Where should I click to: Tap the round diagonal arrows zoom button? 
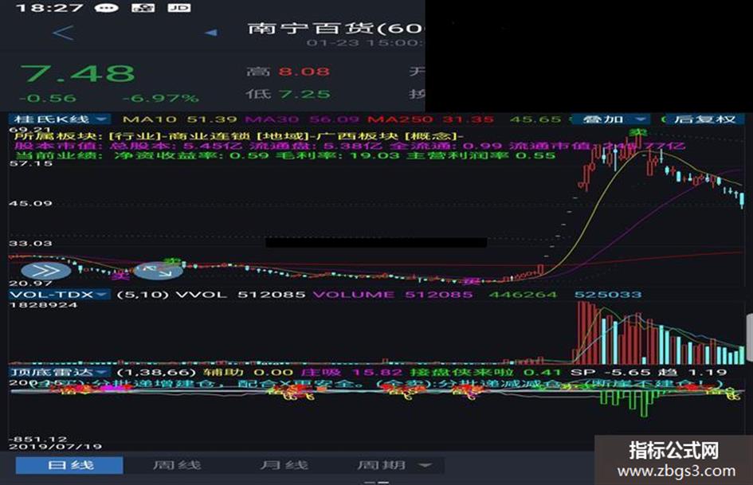[159, 271]
